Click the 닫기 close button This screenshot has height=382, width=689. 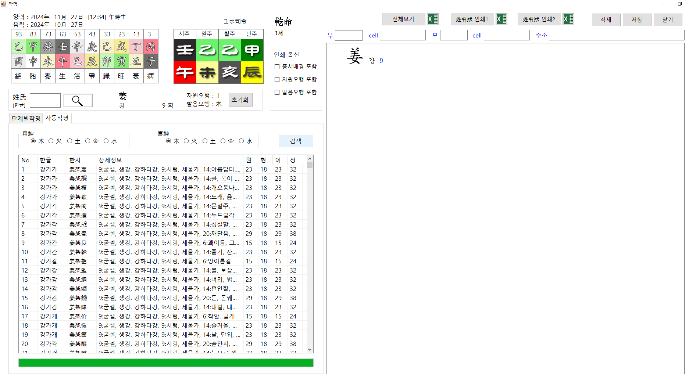point(668,20)
